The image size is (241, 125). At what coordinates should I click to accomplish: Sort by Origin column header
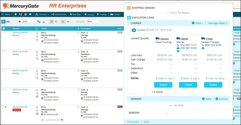click(44, 28)
